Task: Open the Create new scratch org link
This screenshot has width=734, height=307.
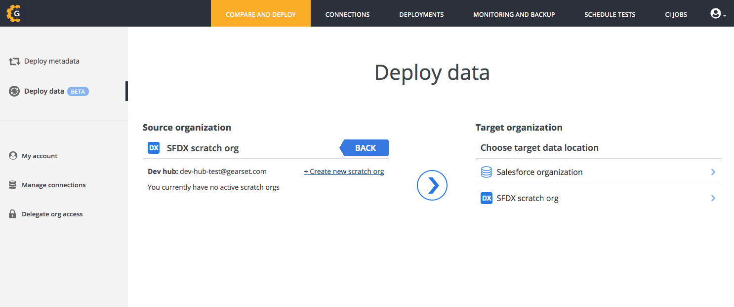Action: [344, 171]
